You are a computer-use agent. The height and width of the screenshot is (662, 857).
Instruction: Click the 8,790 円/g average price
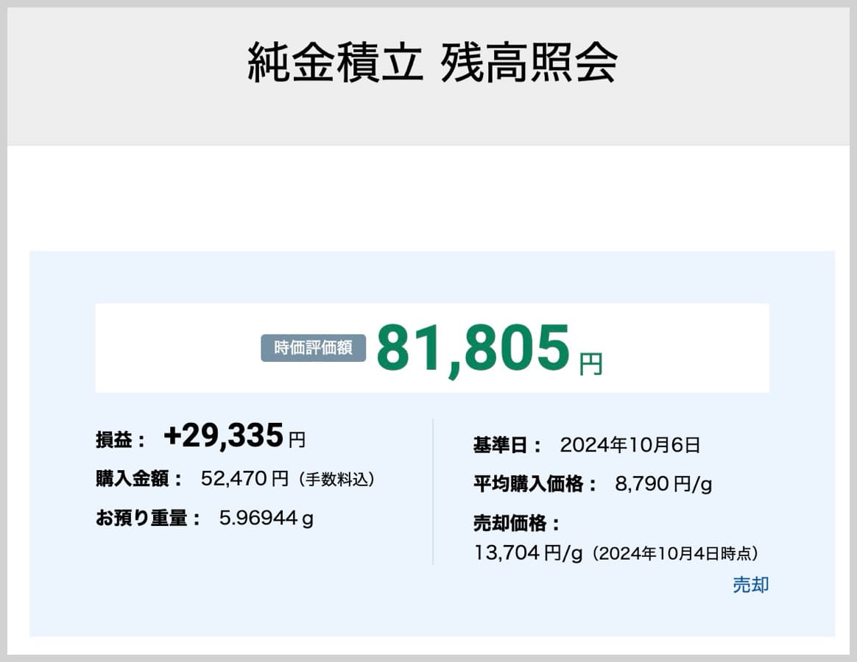point(663,484)
